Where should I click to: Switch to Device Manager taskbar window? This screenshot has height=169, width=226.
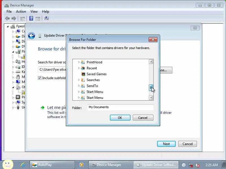pos(111,165)
